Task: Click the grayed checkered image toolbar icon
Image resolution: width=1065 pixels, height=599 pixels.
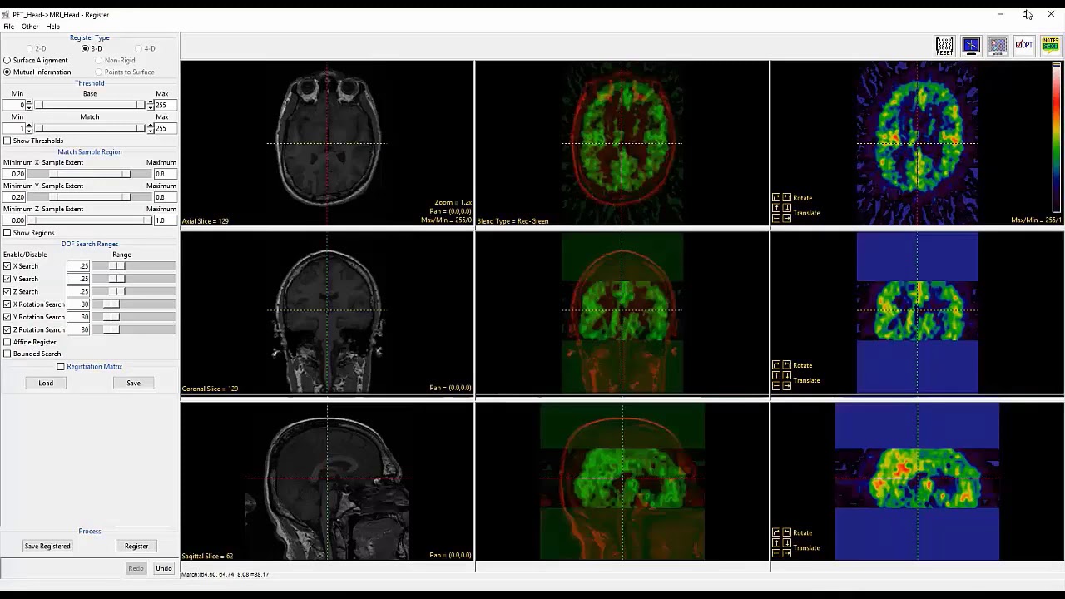Action: (998, 46)
